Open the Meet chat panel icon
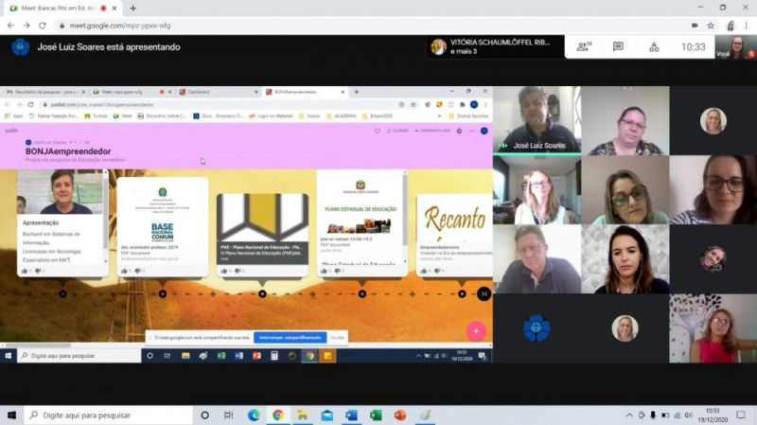The height and width of the screenshot is (425, 757). [x=618, y=46]
